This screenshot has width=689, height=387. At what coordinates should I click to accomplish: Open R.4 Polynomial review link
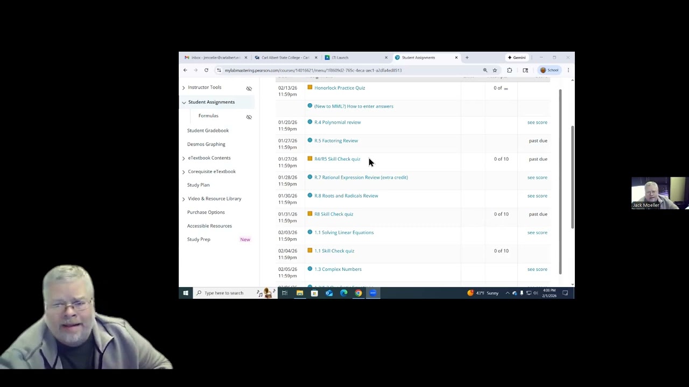[x=338, y=123]
